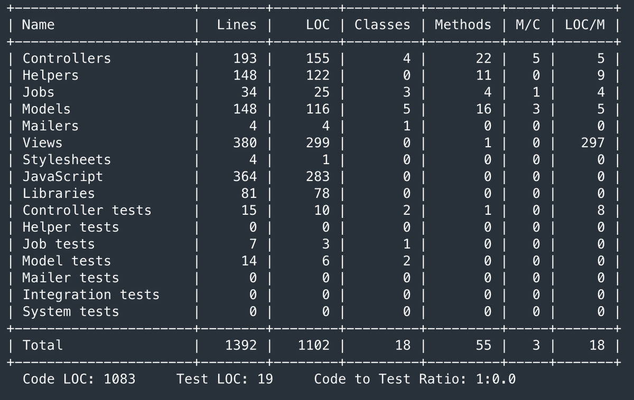Click the "Integration tests" row name
This screenshot has width=634, height=400.
coord(91,295)
